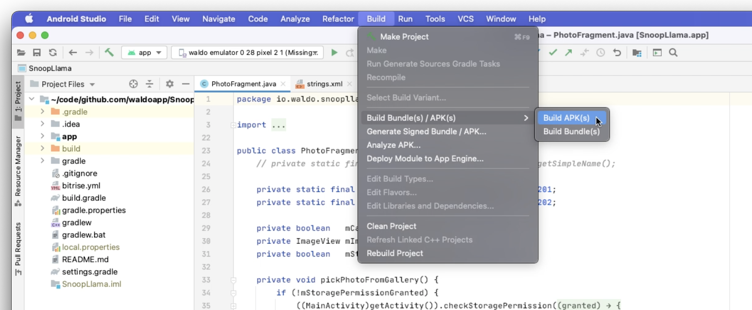The width and height of the screenshot is (752, 310).
Task: Run the app with the green play icon
Action: coord(334,53)
